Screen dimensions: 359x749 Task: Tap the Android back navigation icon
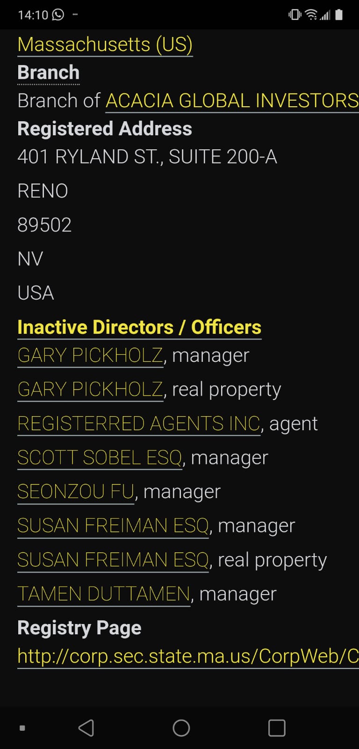pyautogui.click(x=86, y=728)
